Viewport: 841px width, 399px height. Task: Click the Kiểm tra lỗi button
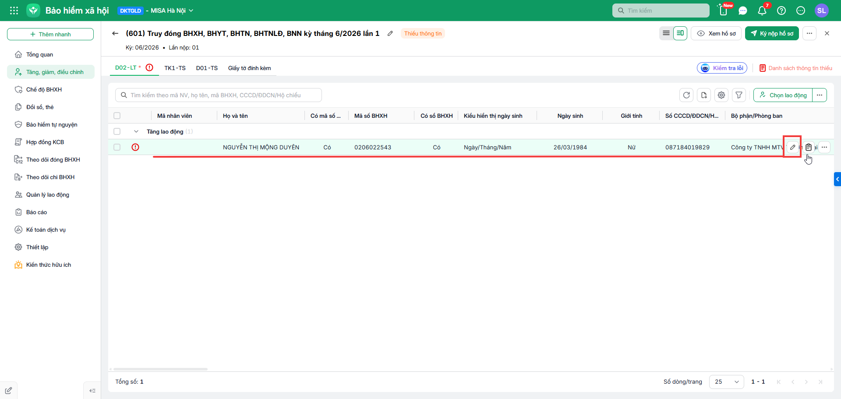pos(722,68)
